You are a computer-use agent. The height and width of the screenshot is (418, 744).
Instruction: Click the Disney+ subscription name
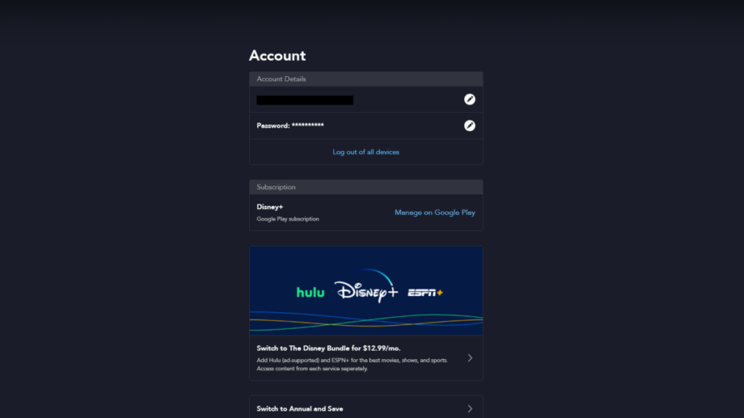coord(270,207)
